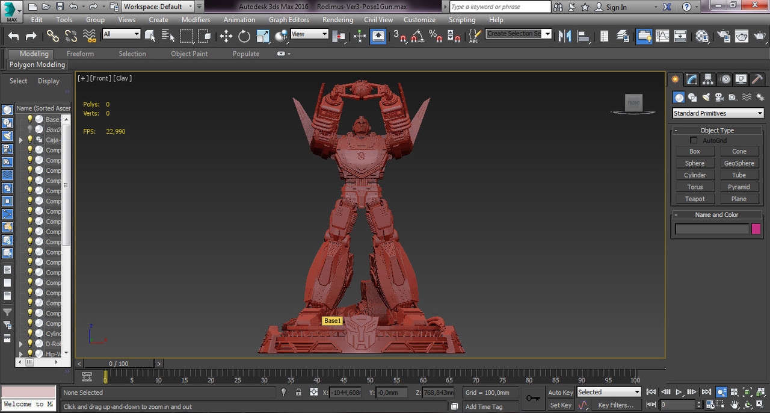Toggle Percent Snap in the toolbar
The width and height of the screenshot is (770, 413).
click(x=436, y=36)
